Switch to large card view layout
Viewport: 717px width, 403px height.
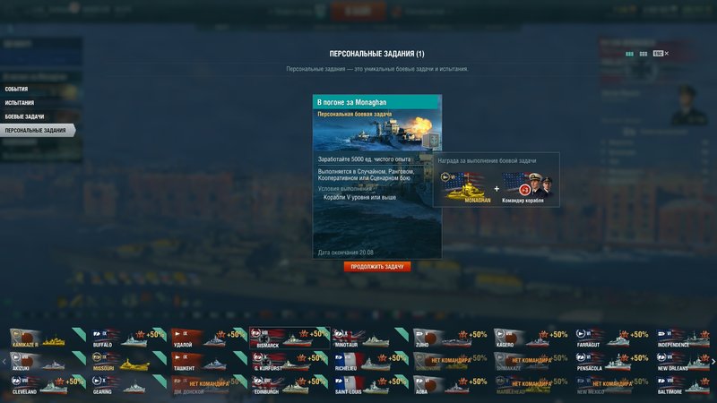point(630,54)
